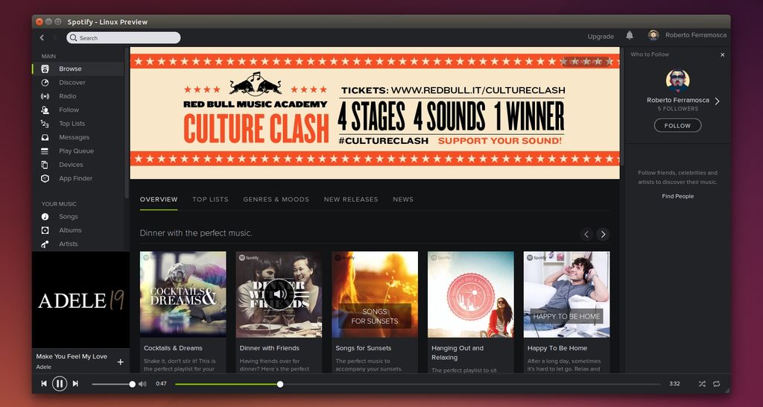
Task: Show the Play Queue
Action: (x=77, y=151)
